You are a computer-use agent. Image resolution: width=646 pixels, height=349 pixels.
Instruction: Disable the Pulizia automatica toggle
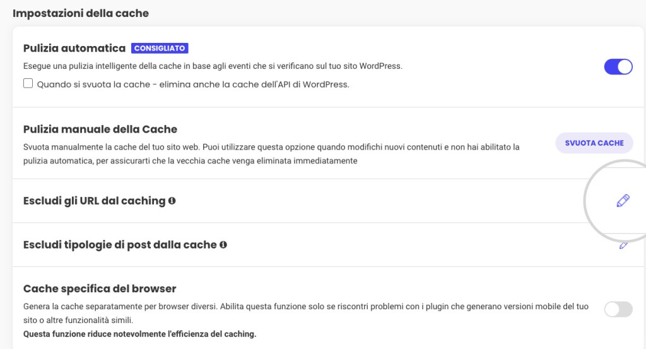(618, 67)
